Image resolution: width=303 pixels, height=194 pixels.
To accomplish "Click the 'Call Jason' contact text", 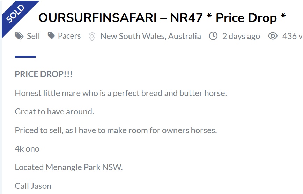I will (x=33, y=186).
